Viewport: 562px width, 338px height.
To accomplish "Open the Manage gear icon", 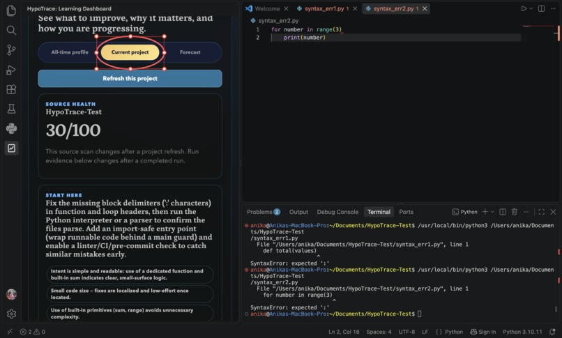I will (x=11, y=314).
